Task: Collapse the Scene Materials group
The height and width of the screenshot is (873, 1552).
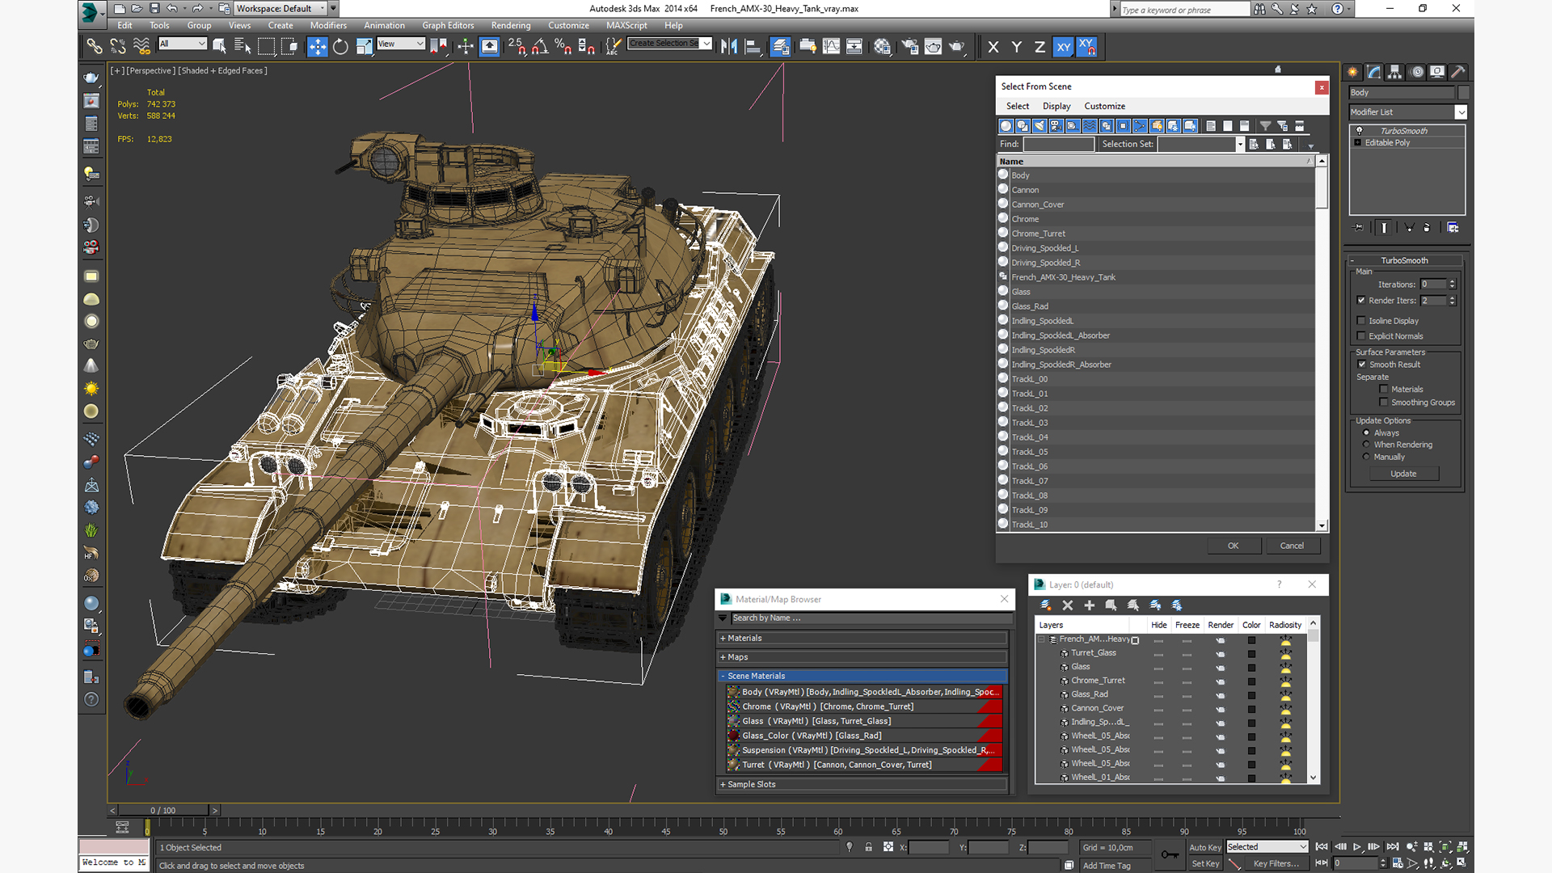Action: pos(862,677)
